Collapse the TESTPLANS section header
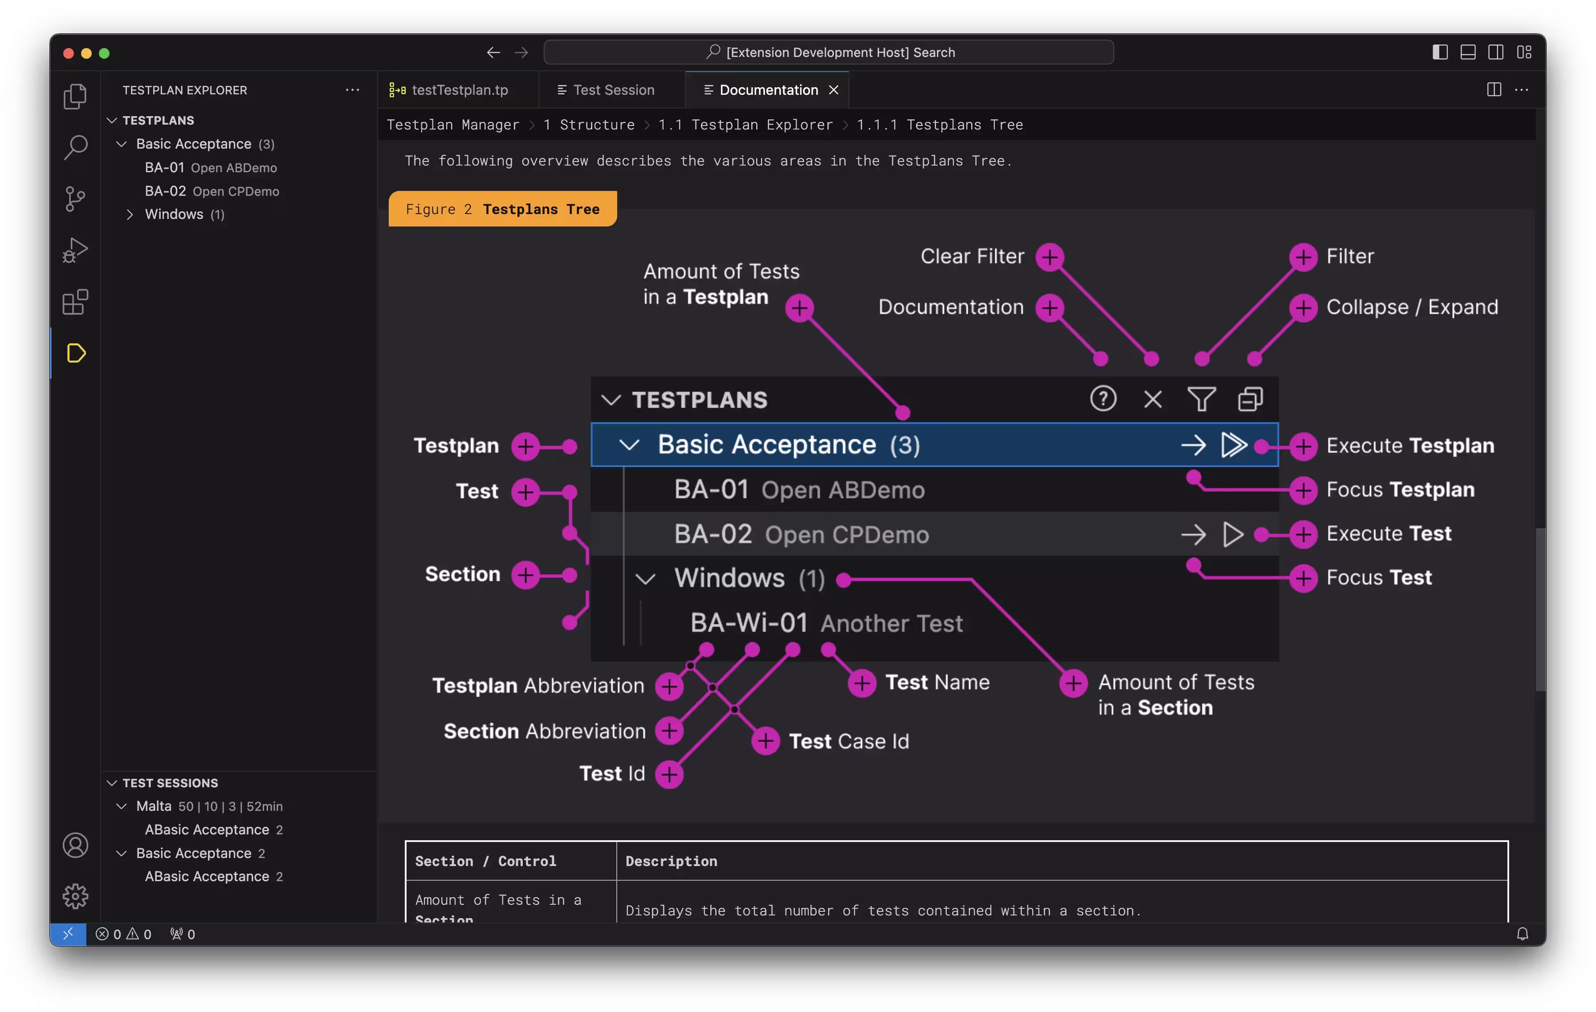Screen dimensions: 1596x1012 pos(239,120)
